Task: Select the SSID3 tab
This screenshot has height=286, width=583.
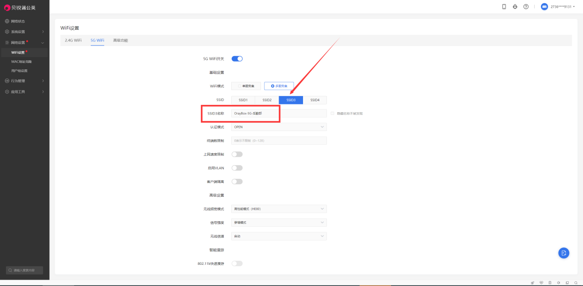Action: click(x=291, y=100)
